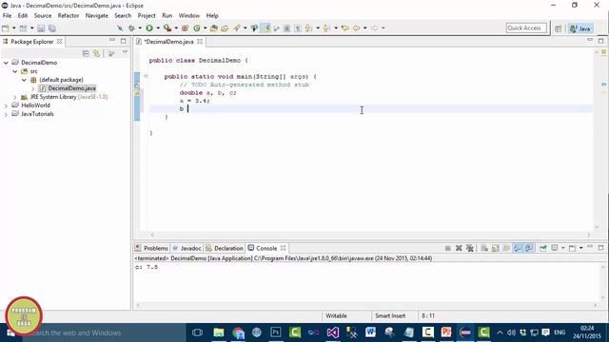Image resolution: width=609 pixels, height=342 pixels.
Task: Open the Window menu
Action: (189, 15)
